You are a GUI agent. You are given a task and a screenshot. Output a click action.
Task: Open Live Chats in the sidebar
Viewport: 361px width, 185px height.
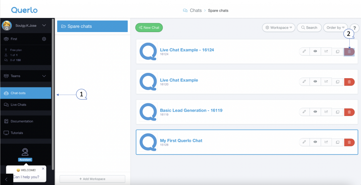pos(25,104)
